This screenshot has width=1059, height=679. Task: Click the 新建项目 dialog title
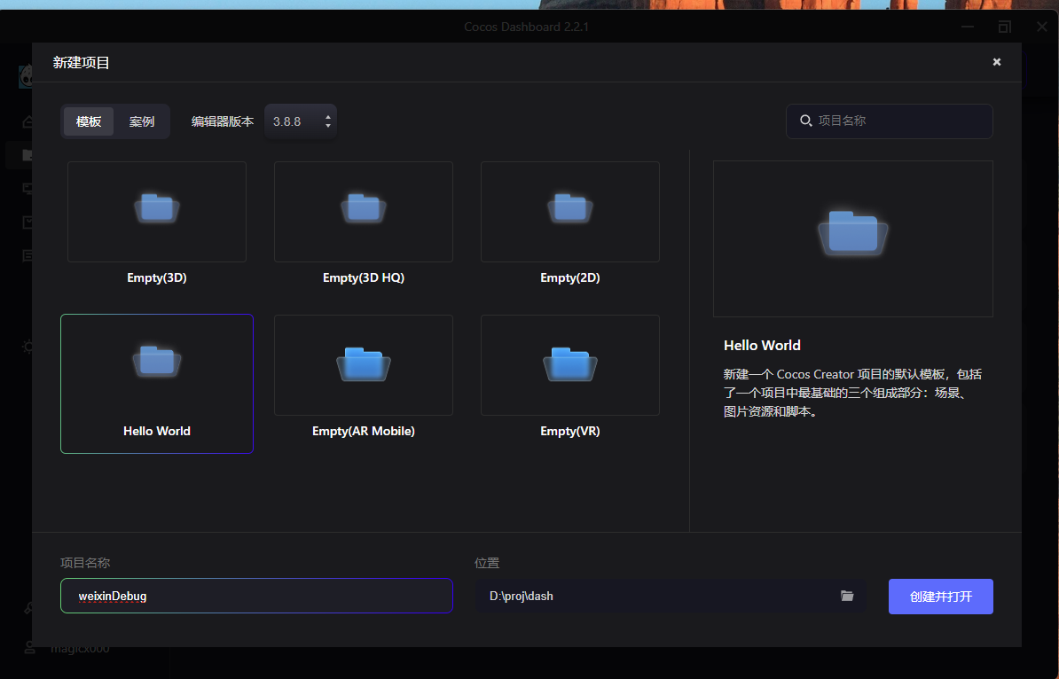tap(81, 63)
